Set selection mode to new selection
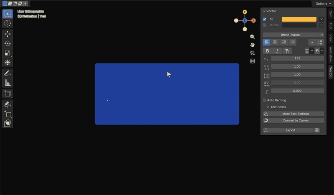334x195 pixels. 5,3
